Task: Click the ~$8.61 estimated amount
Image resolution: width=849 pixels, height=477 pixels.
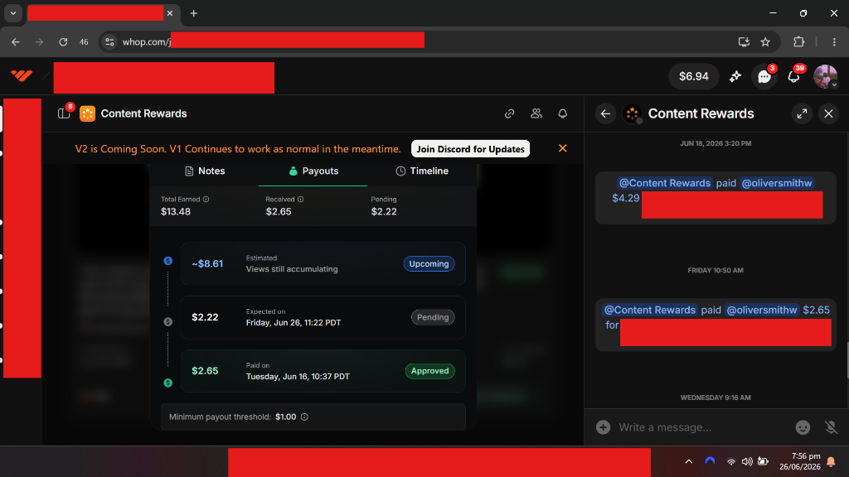Action: [x=207, y=264]
